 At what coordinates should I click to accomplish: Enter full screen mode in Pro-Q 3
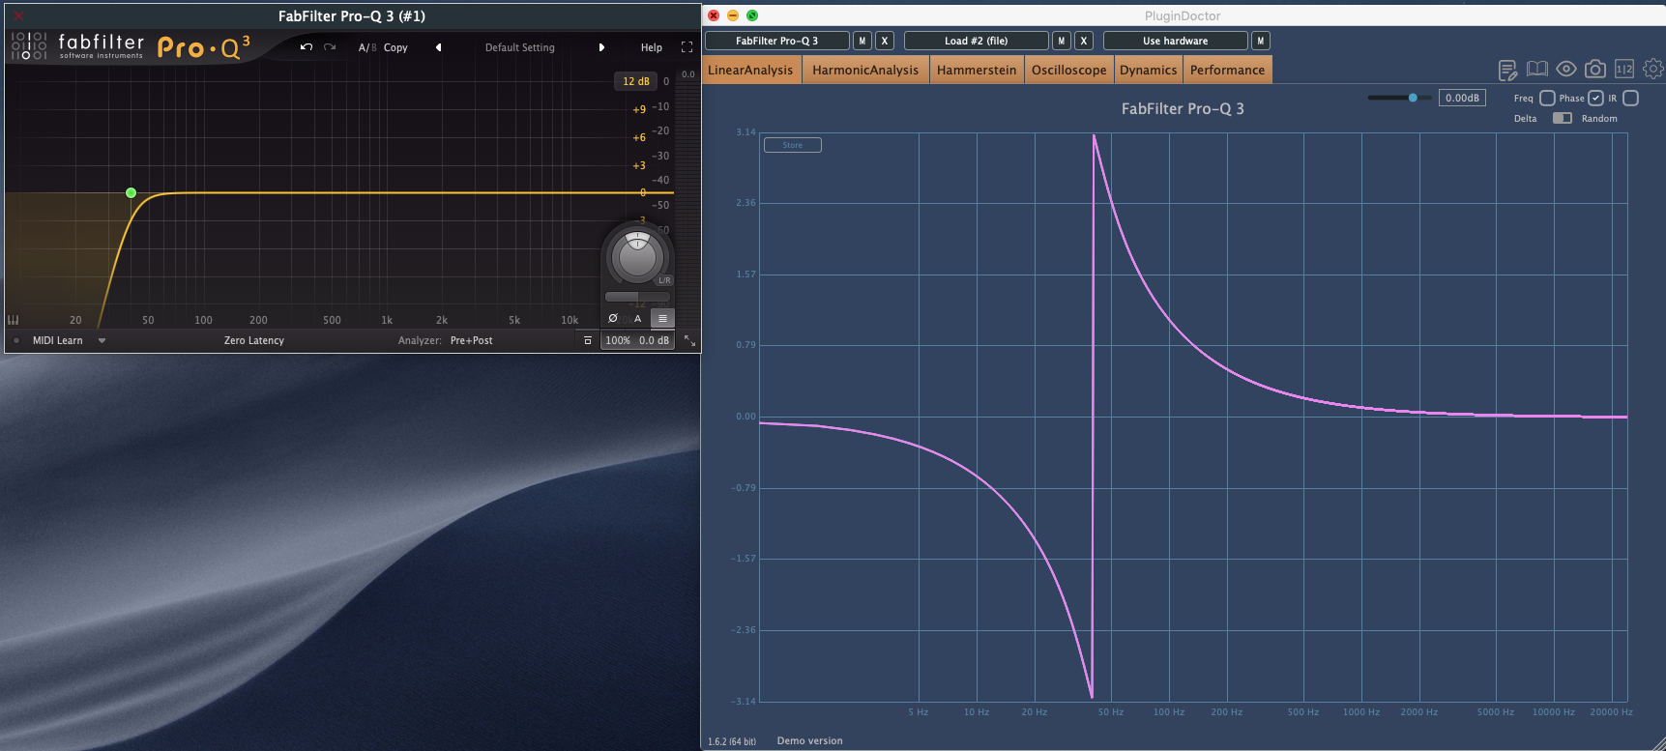687,47
